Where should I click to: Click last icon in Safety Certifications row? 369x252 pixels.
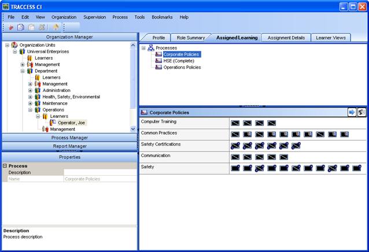tap(296, 146)
